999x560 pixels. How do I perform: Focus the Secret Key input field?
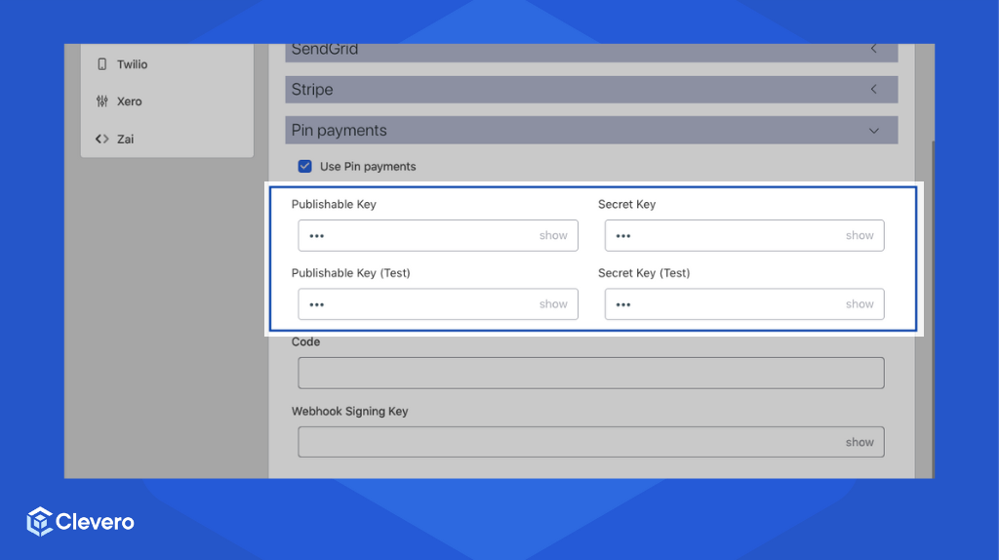point(744,236)
